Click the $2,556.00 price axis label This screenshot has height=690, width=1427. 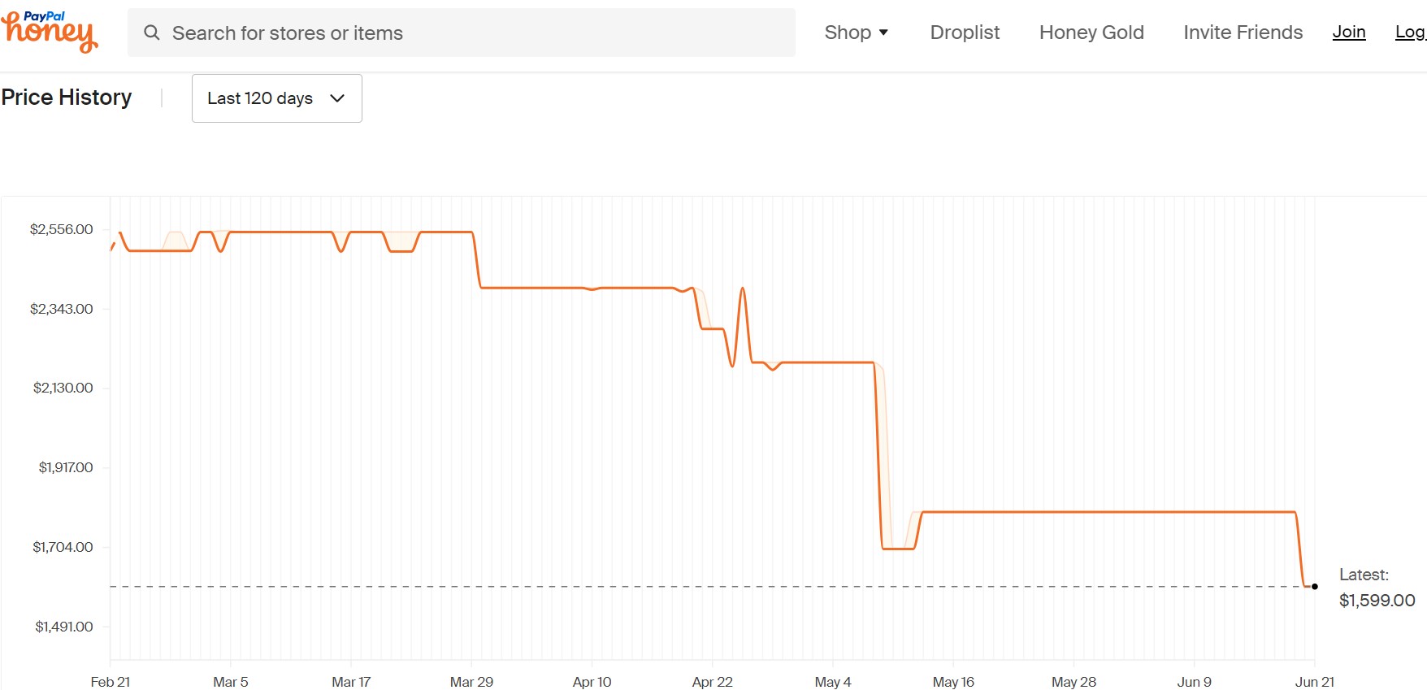62,229
